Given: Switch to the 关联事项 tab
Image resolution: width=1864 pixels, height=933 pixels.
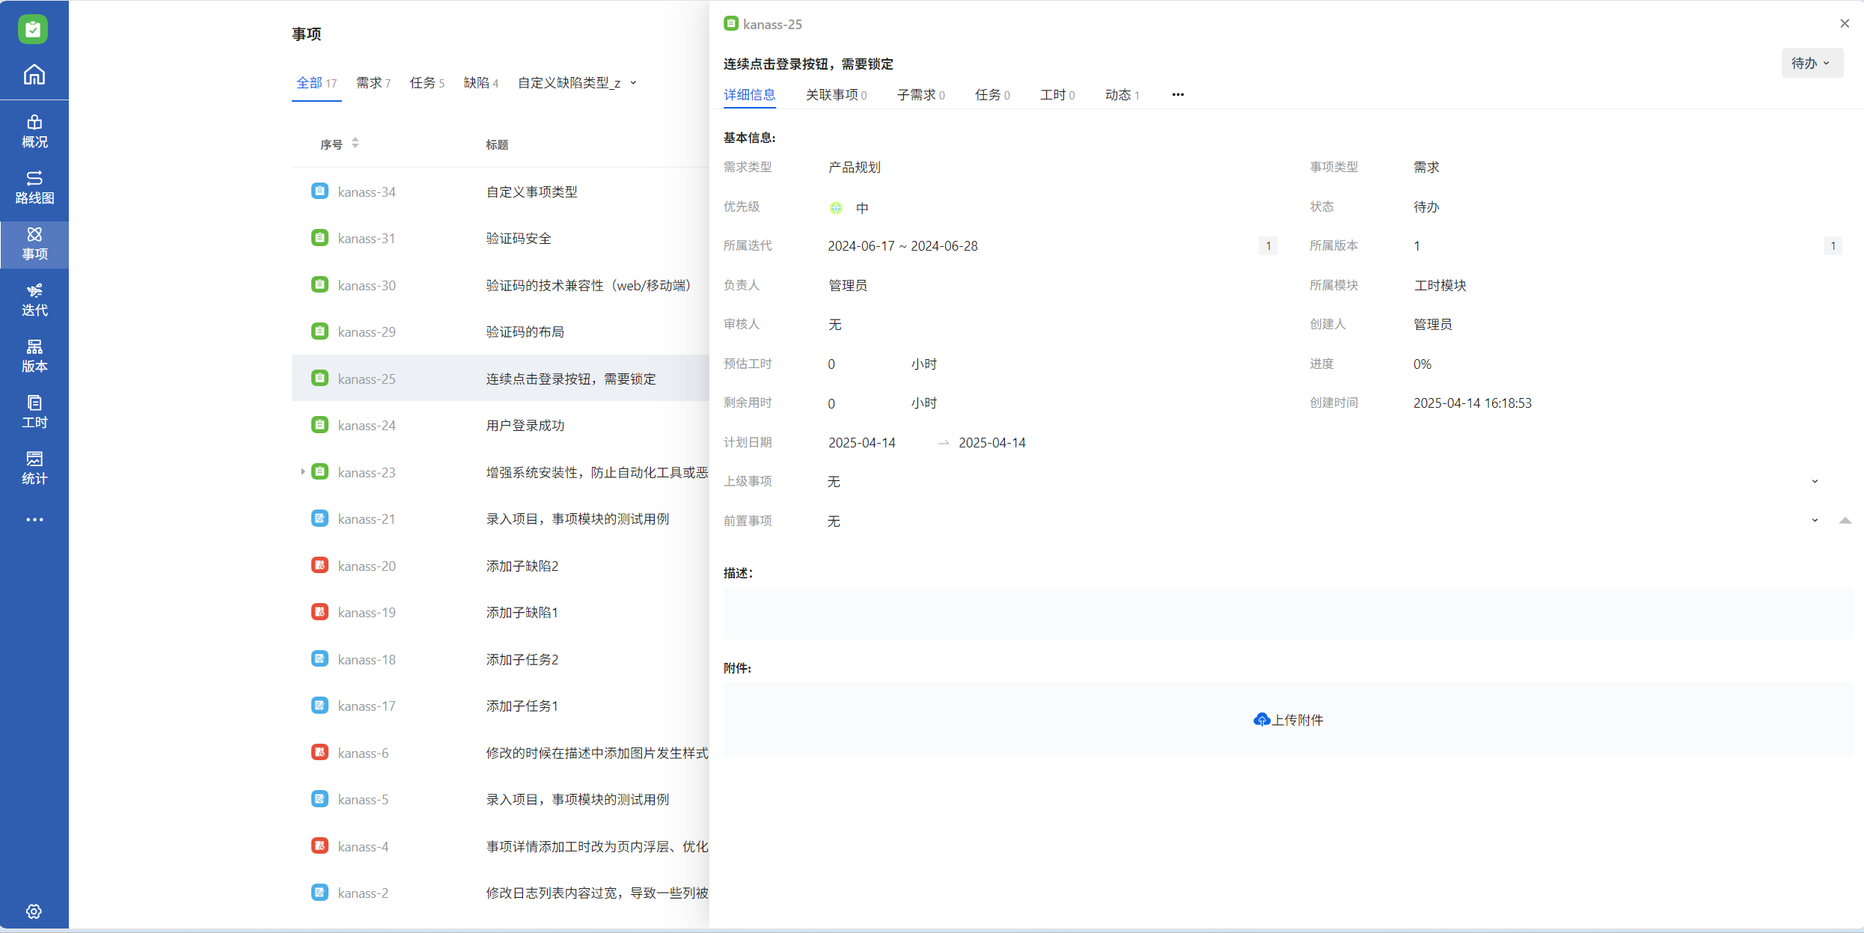Looking at the screenshot, I should point(836,95).
